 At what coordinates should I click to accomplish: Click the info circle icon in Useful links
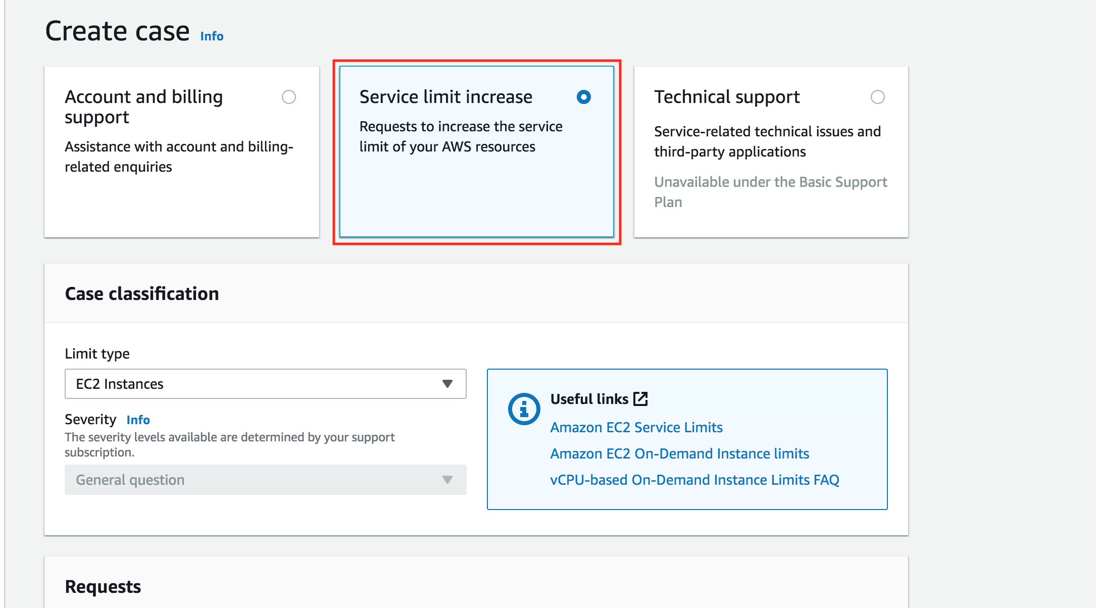pos(524,409)
